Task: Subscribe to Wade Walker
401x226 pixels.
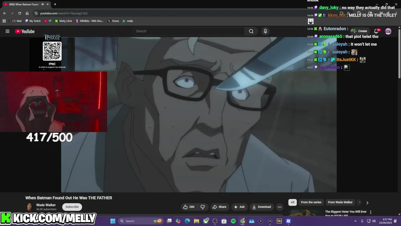Action: coord(72,207)
